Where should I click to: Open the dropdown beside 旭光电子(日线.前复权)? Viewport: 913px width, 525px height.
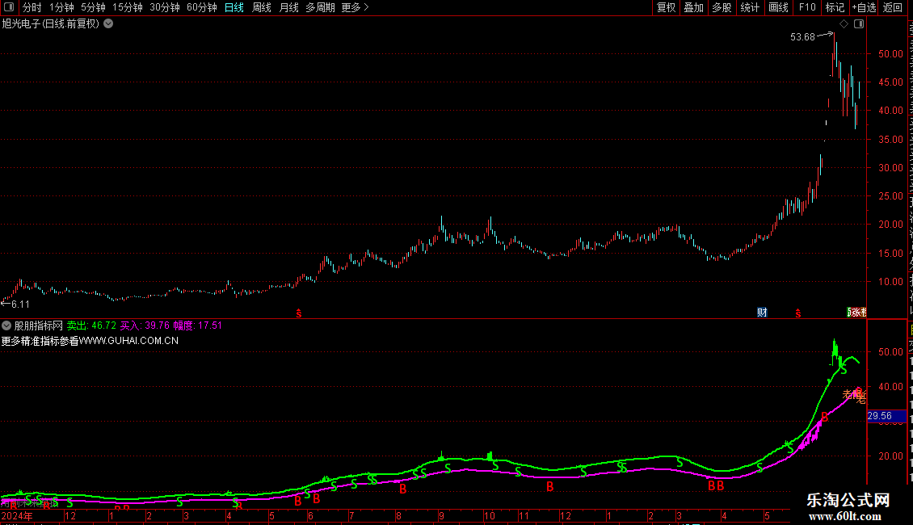tap(108, 24)
